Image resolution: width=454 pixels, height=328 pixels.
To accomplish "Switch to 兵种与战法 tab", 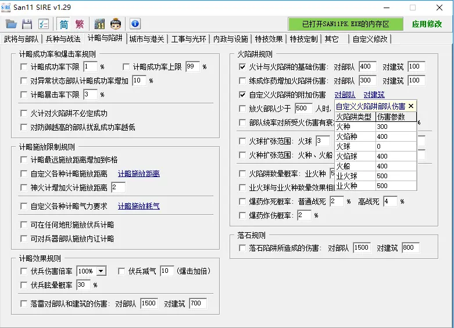I will point(63,39).
